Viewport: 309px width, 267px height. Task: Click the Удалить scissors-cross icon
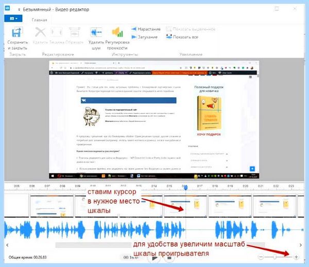tap(40, 35)
